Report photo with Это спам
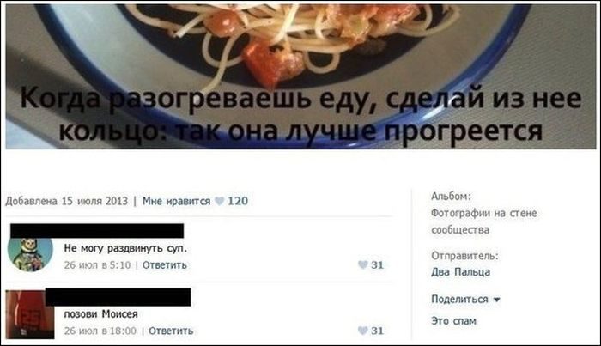Viewport: 601px width, 346px height. pyautogui.click(x=454, y=321)
